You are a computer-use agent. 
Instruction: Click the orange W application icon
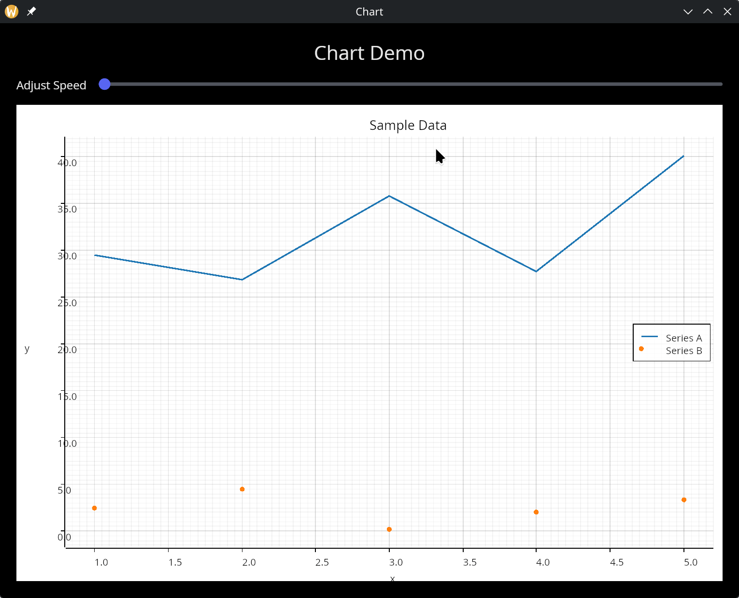point(11,11)
